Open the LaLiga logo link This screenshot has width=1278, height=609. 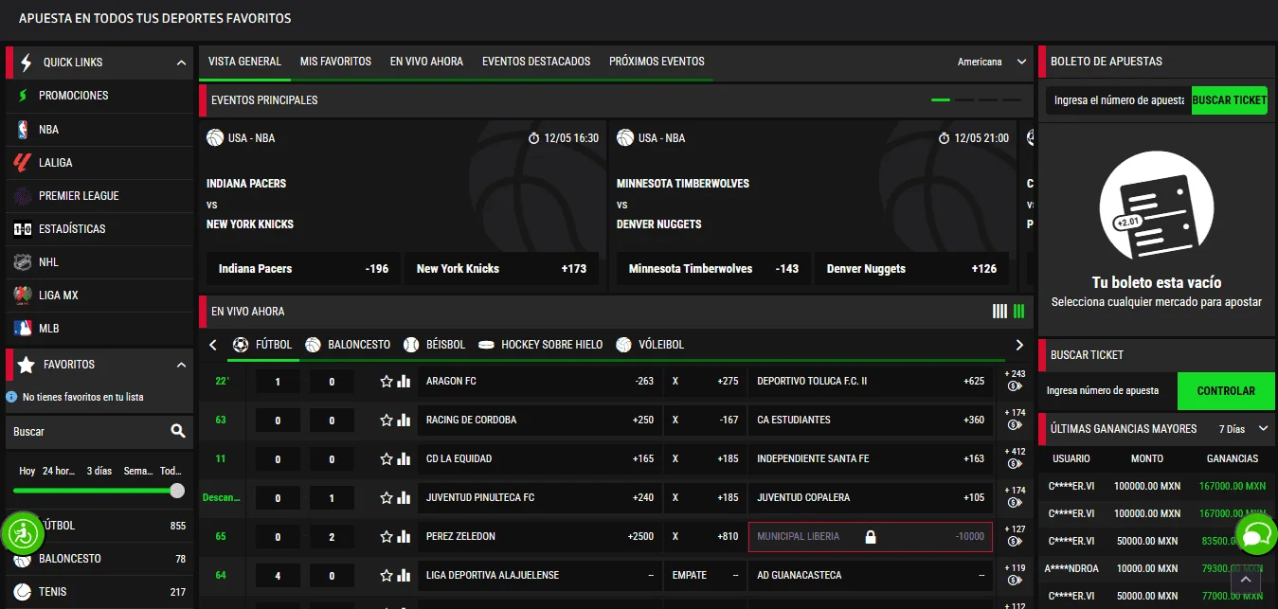[23, 163]
